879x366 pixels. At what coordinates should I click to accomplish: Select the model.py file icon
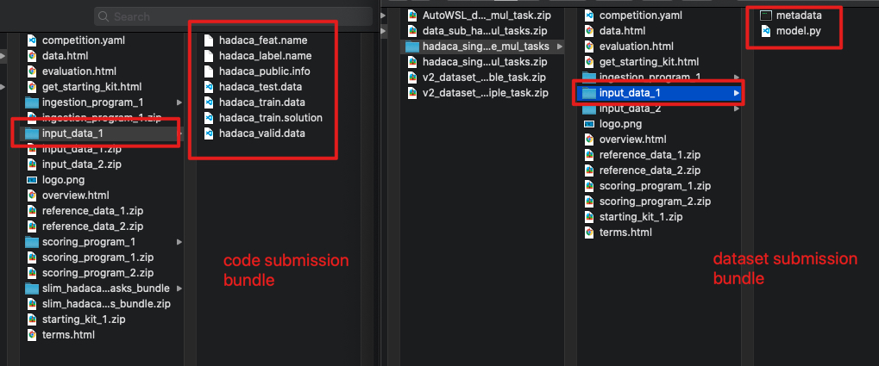766,31
